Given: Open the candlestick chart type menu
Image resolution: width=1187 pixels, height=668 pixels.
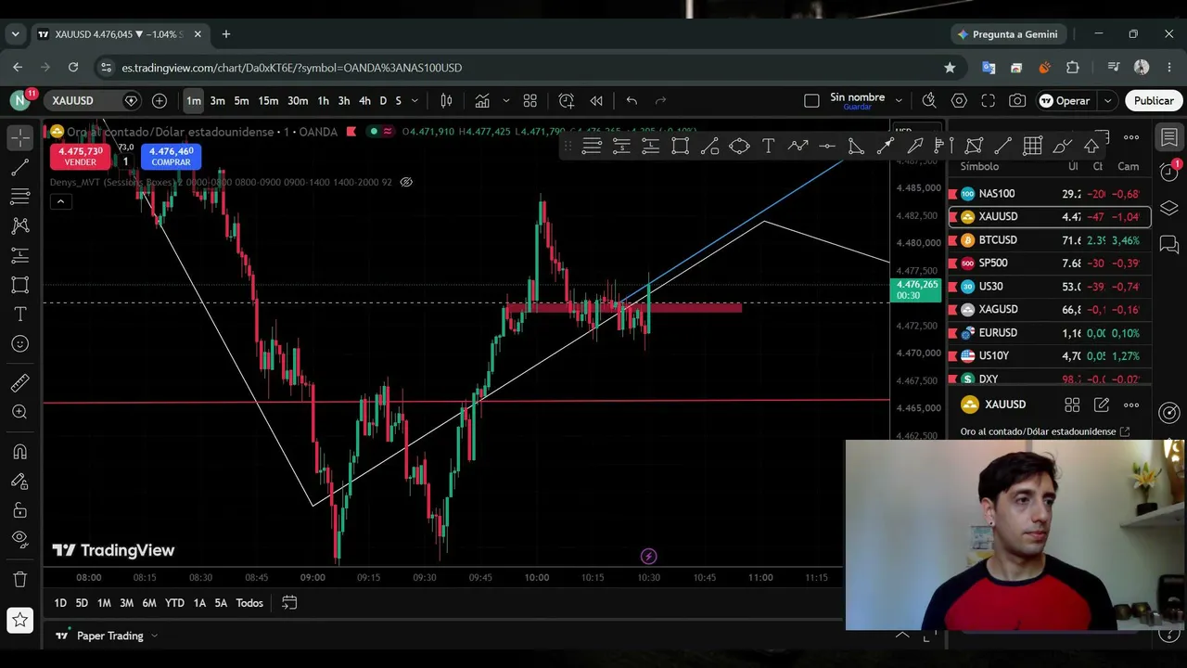Looking at the screenshot, I should coord(446,100).
